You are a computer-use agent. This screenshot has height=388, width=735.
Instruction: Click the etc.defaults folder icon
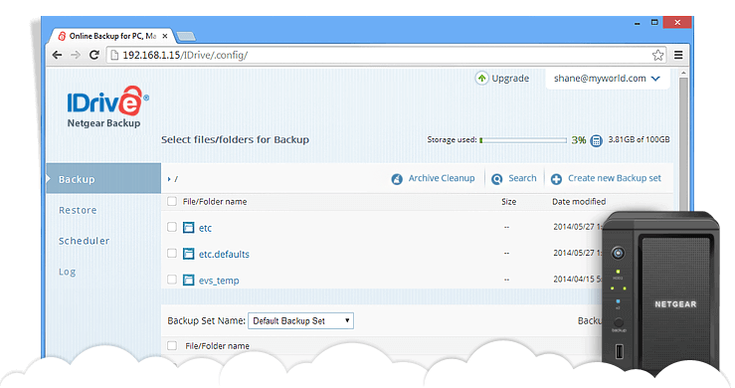click(188, 254)
